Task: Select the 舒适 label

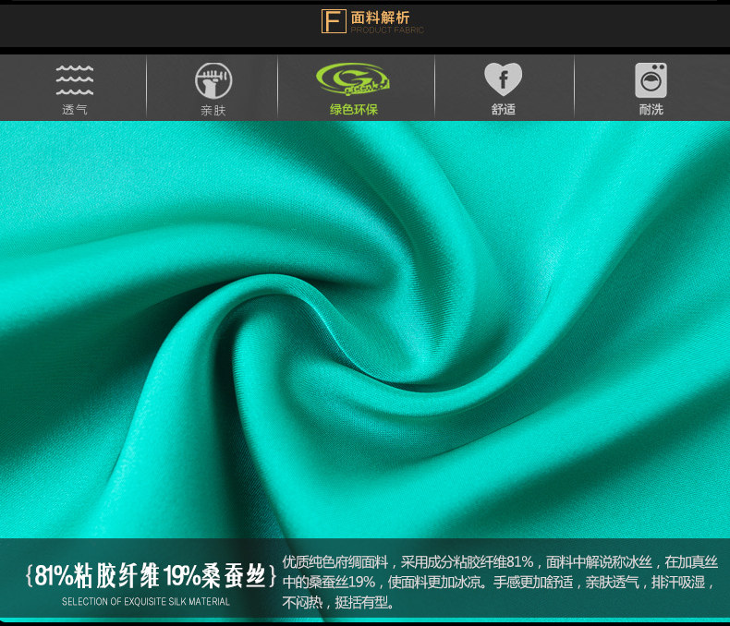Action: tap(503, 110)
